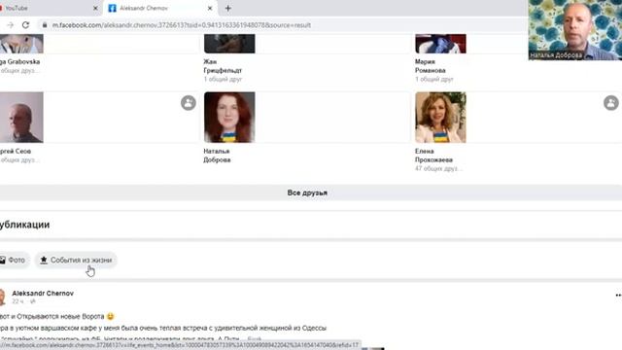This screenshot has width=622, height=350.
Task: Add friend icon next to Сергей Сеов
Action: click(x=189, y=103)
